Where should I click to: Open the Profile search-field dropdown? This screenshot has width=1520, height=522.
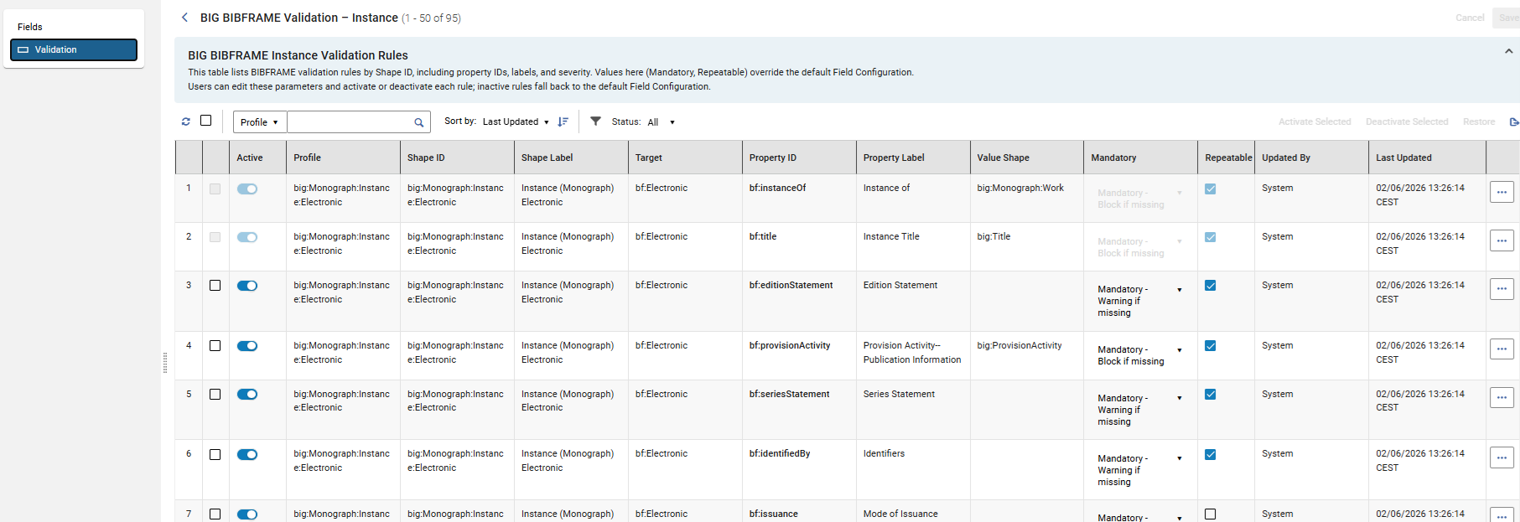click(x=260, y=122)
